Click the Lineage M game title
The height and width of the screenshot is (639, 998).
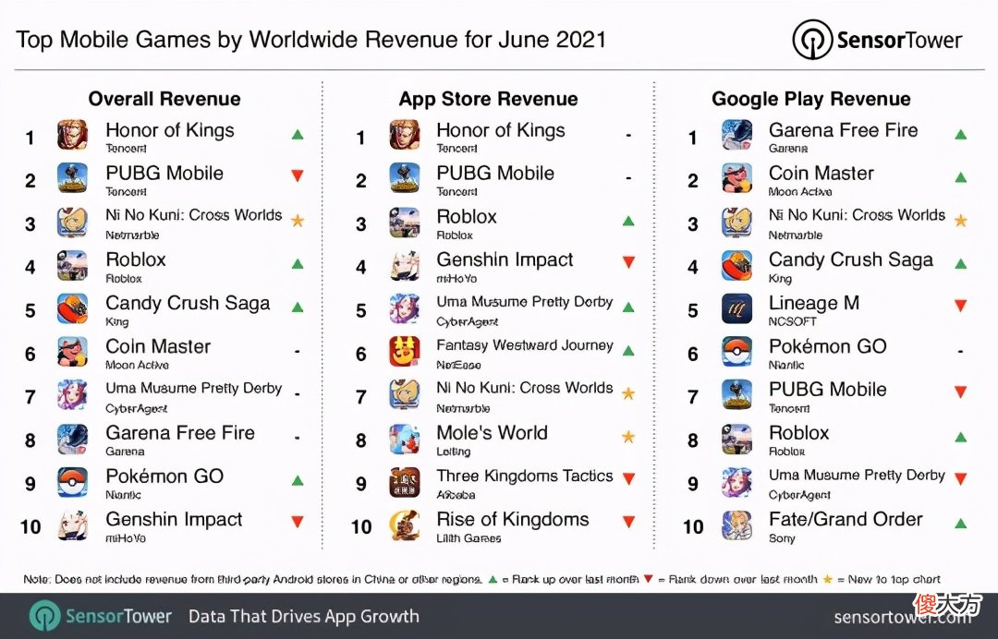click(x=814, y=303)
